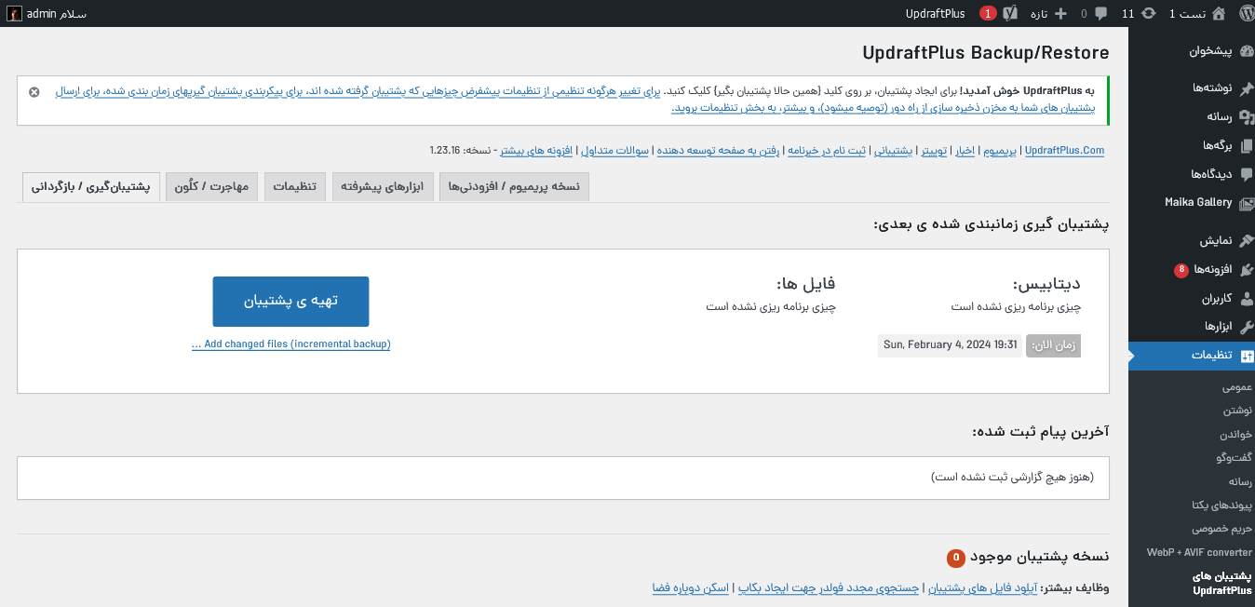This screenshot has width=1255, height=607.
Task: Open the comments bubble icon in admin bar
Action: 1101,13
